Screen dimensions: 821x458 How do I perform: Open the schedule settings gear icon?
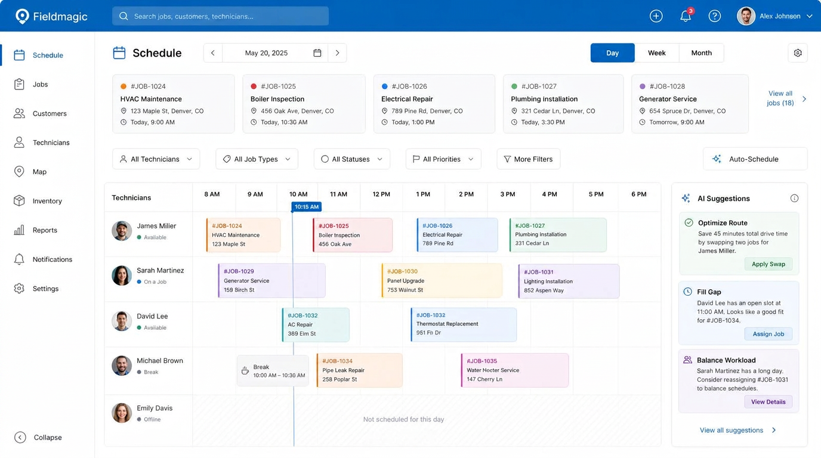798,53
